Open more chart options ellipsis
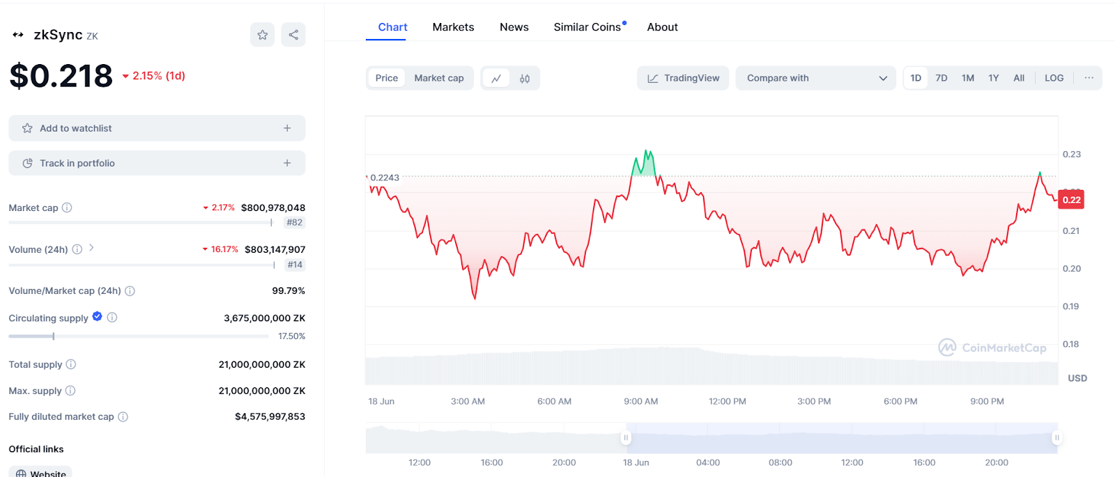The image size is (1115, 477). pos(1089,78)
